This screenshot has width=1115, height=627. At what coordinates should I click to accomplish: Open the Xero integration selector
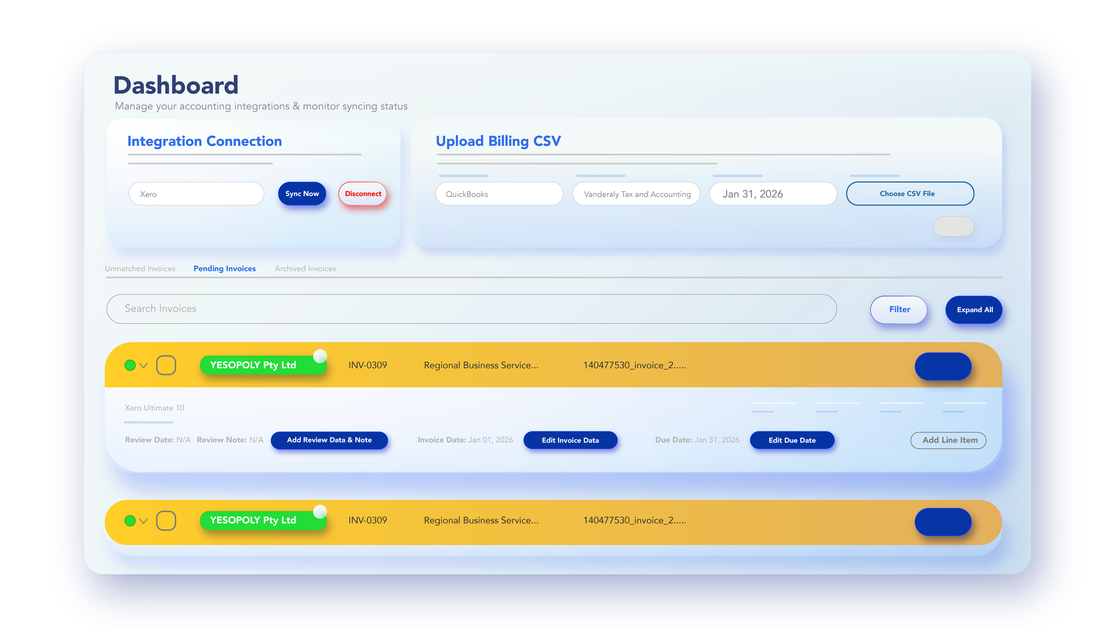point(196,194)
